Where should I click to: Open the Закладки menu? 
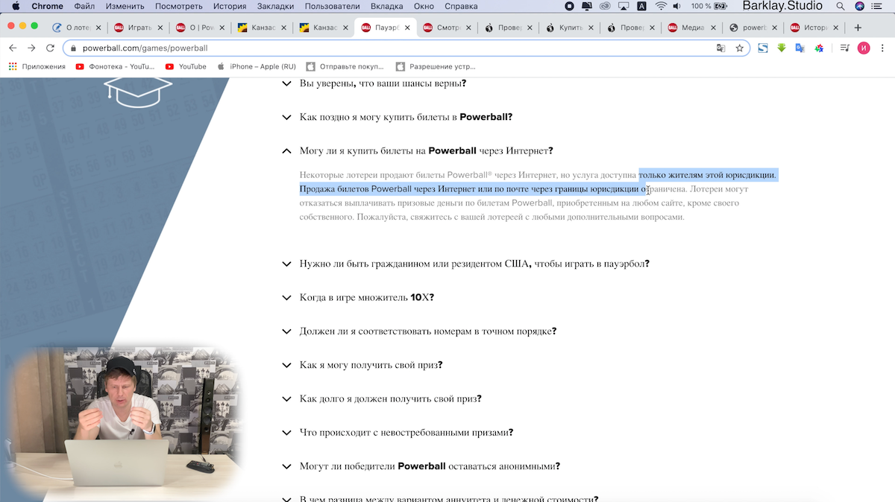coord(275,6)
